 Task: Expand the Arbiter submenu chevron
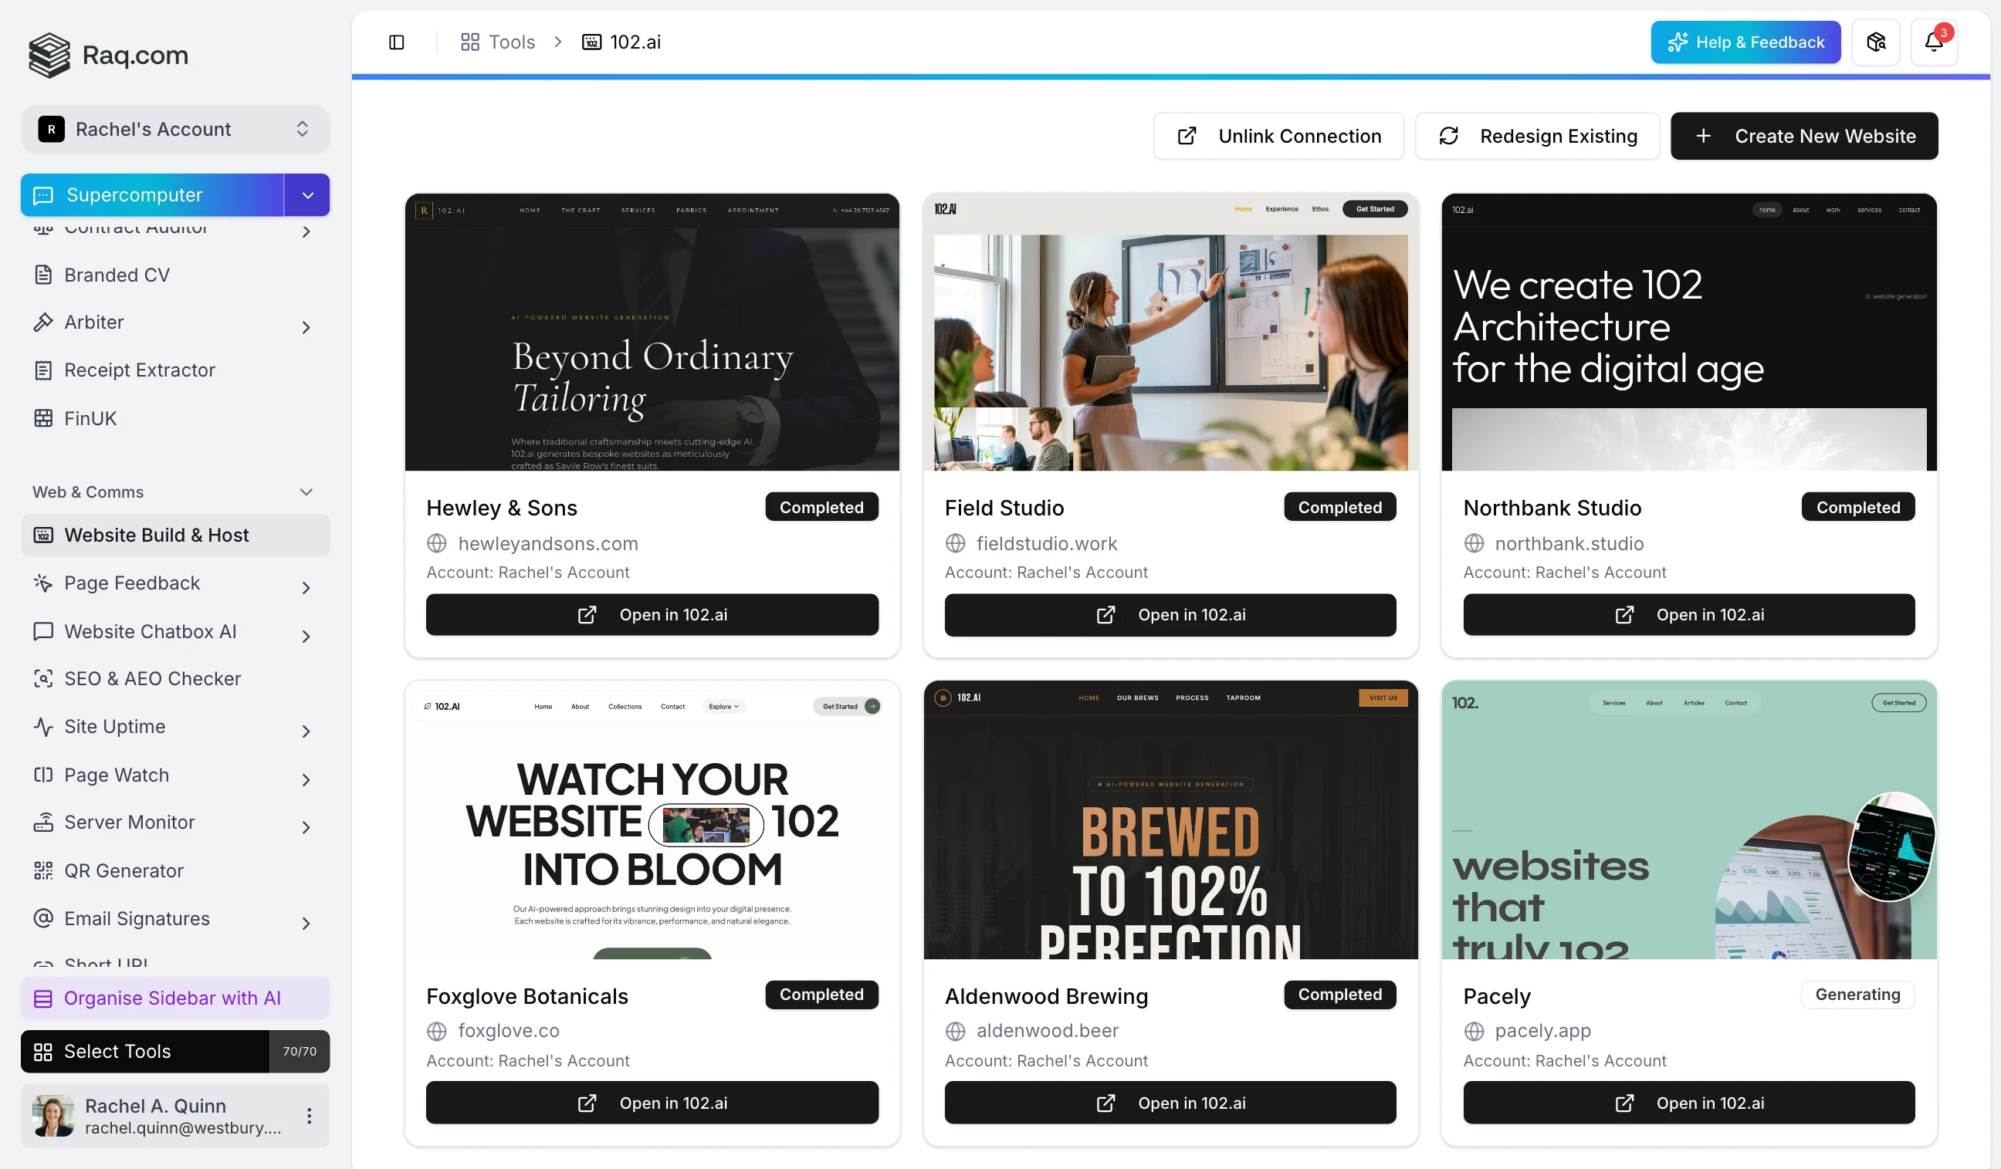tap(306, 326)
